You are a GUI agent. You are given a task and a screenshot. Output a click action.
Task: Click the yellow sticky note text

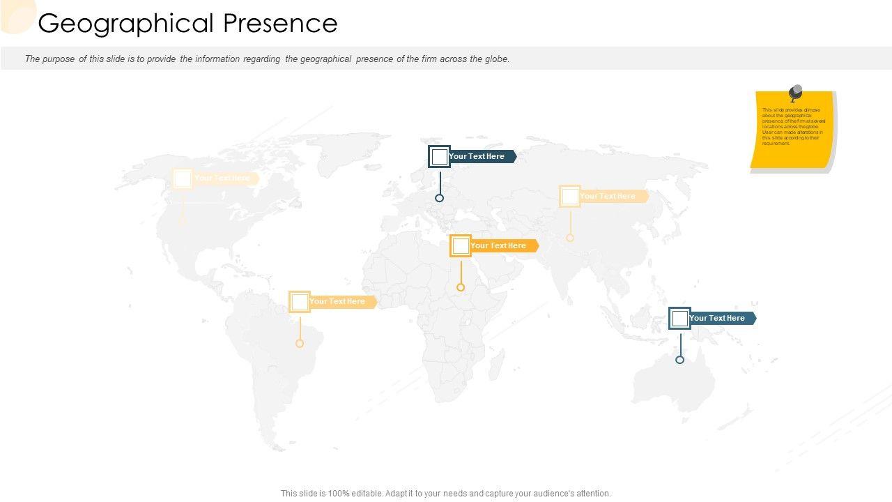tap(793, 127)
